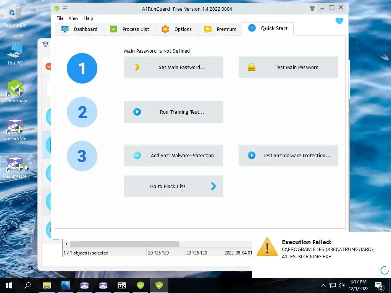Viewport: 391px width, 293px height.
Task: Click 'Main Password is Not Defined' label
Action: (157, 51)
